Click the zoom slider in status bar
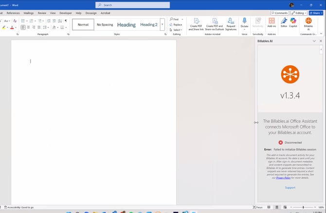Screen dimensions: 326x213 pos(303,207)
